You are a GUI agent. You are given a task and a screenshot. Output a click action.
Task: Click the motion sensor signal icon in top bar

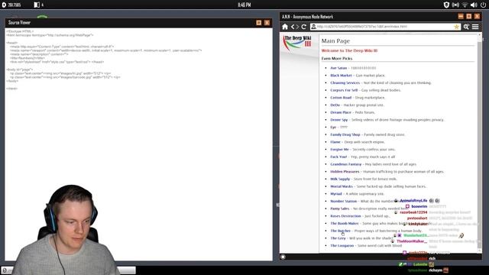pyautogui.click(x=455, y=5)
